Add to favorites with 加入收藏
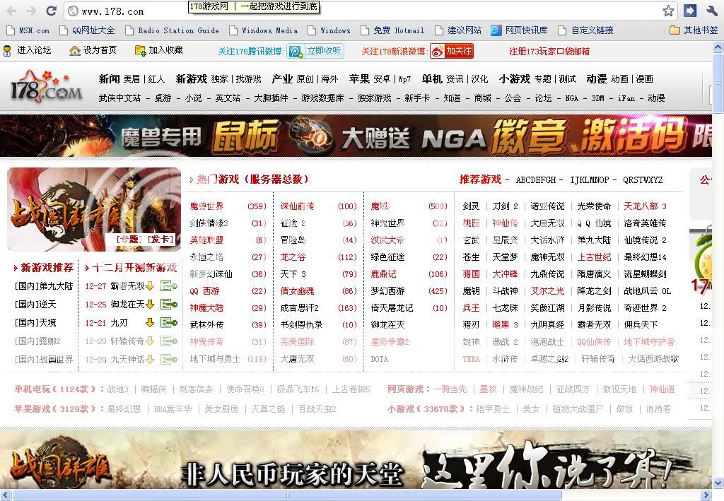Image resolution: width=724 pixels, height=501 pixels. click(159, 50)
